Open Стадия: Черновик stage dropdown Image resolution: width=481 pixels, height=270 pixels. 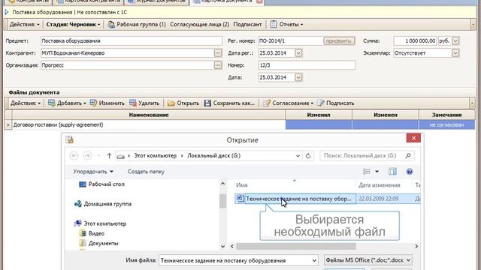coord(73,24)
